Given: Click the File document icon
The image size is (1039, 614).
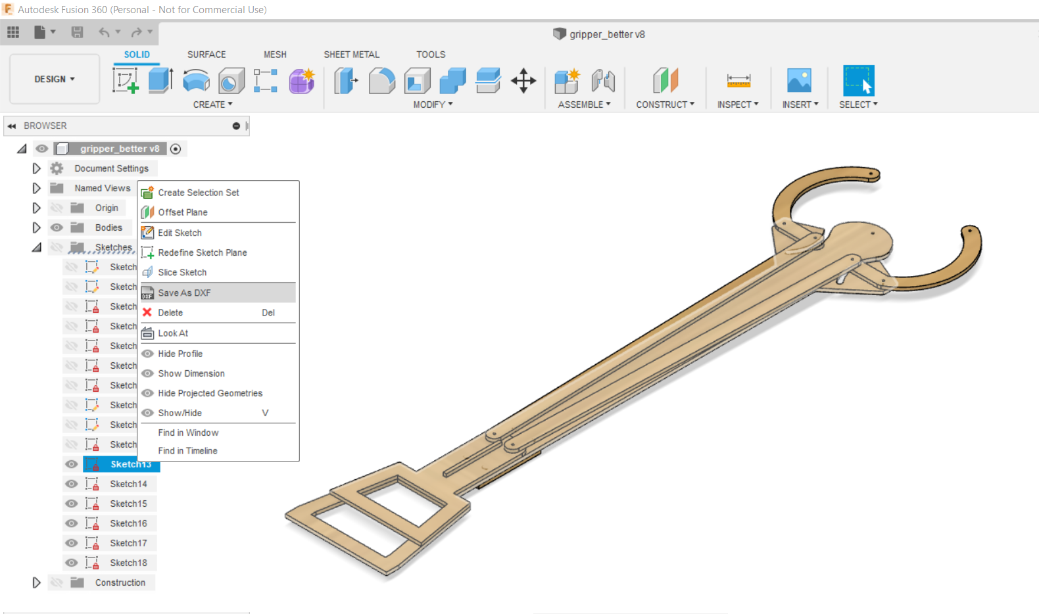Looking at the screenshot, I should (40, 32).
